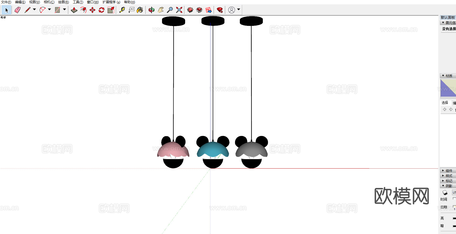Click the 日期 label in shadows

click(444, 207)
